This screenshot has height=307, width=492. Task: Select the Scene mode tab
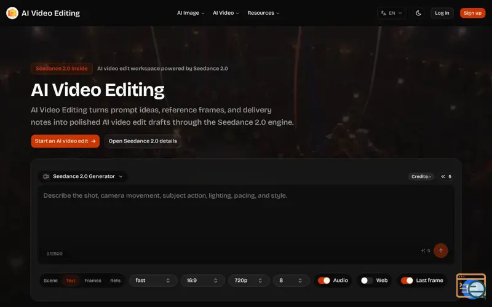(50, 281)
